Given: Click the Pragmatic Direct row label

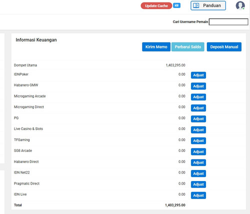Looking at the screenshot, I should pyautogui.click(x=26, y=183).
